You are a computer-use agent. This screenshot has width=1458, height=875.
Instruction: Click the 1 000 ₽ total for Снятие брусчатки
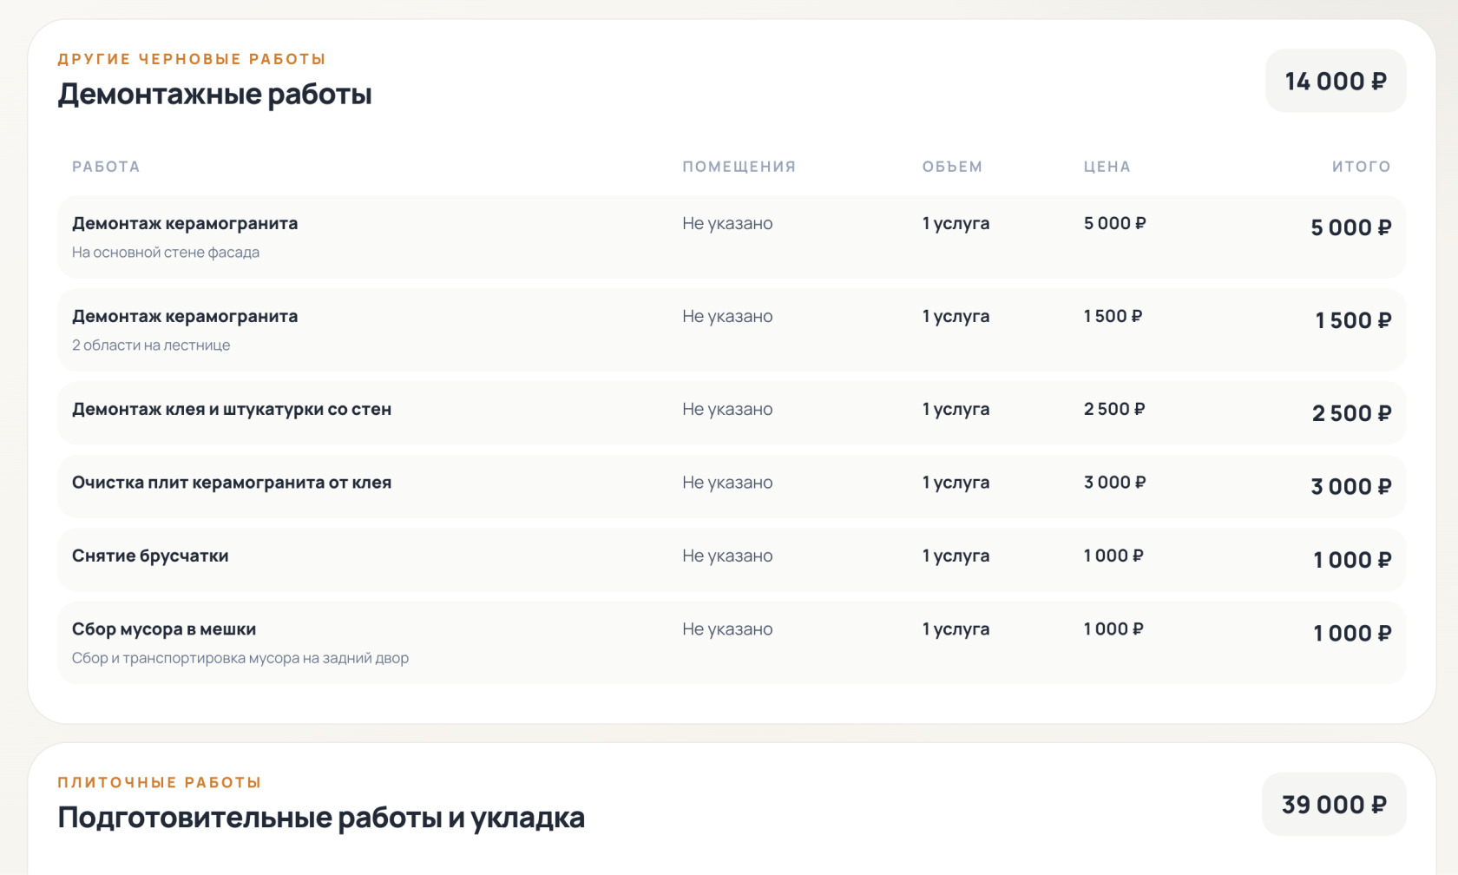click(x=1352, y=560)
